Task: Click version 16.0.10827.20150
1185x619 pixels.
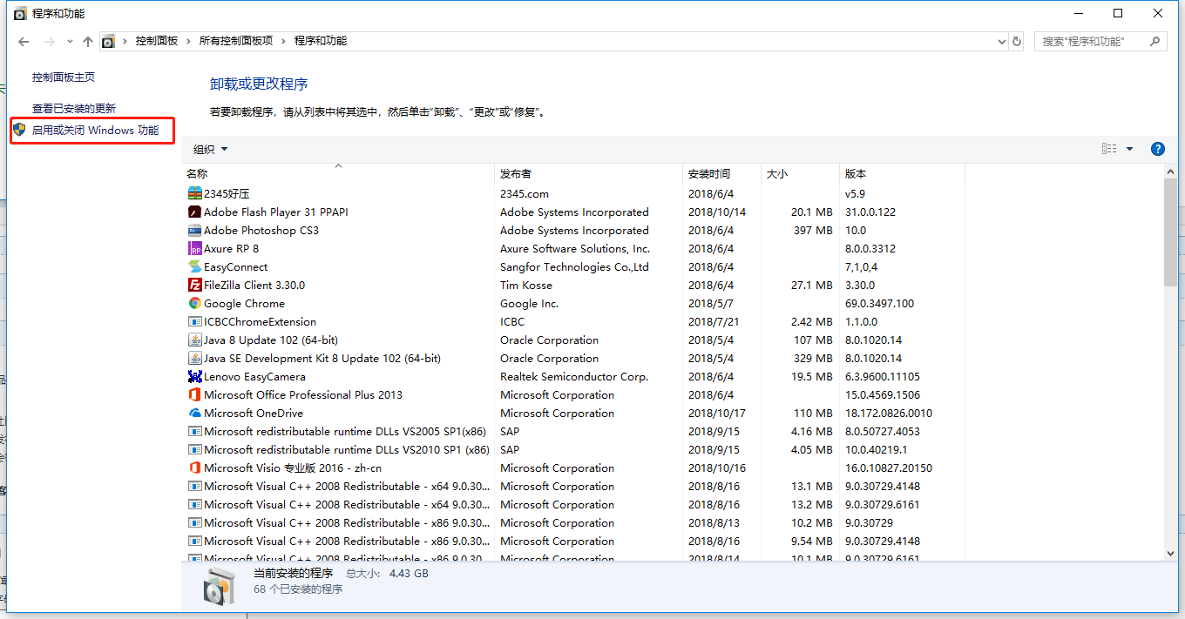Action: pos(888,468)
